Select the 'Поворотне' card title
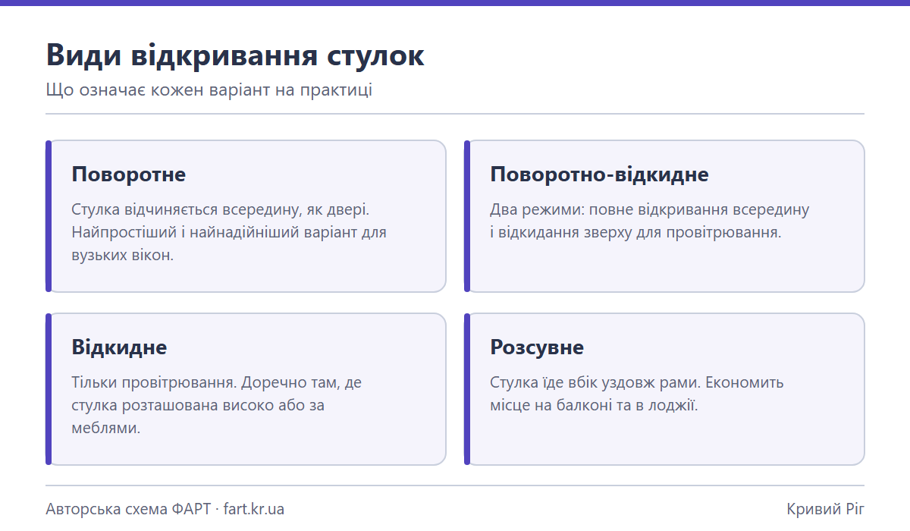The height and width of the screenshot is (531, 910). [129, 174]
